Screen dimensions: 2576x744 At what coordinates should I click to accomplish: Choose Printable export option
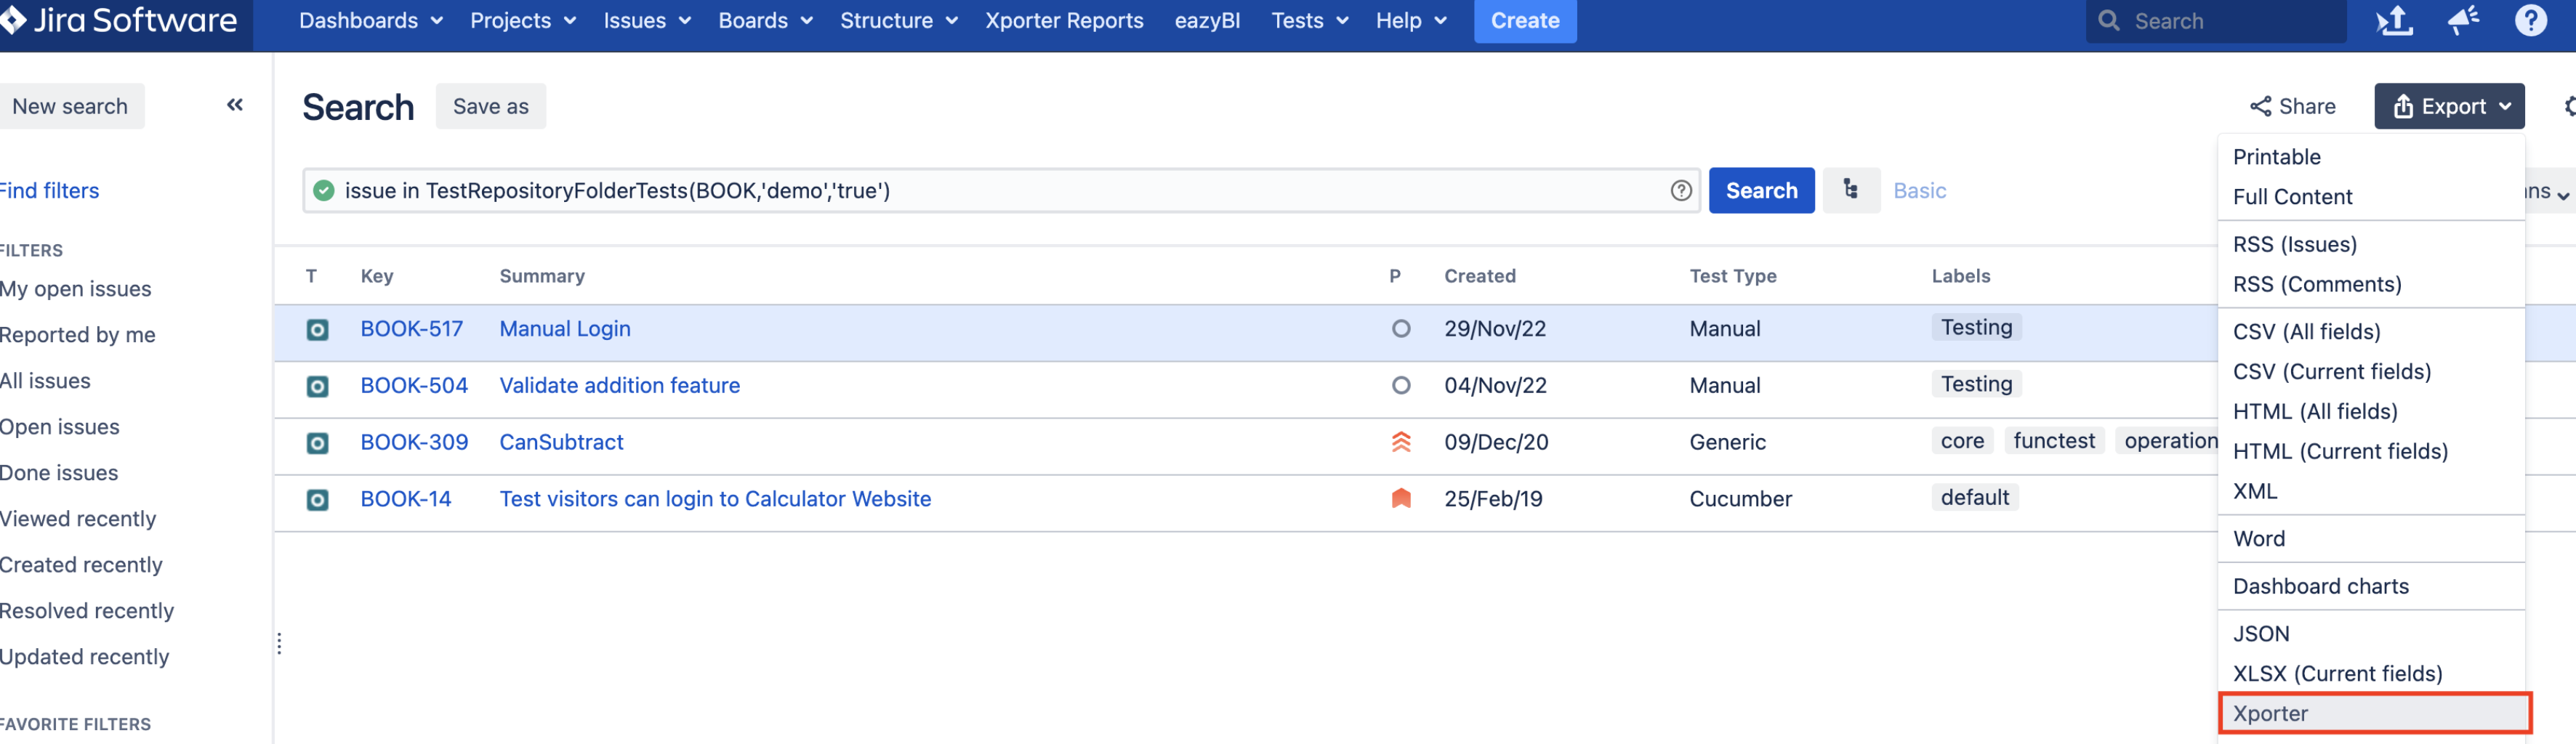[x=2371, y=157]
